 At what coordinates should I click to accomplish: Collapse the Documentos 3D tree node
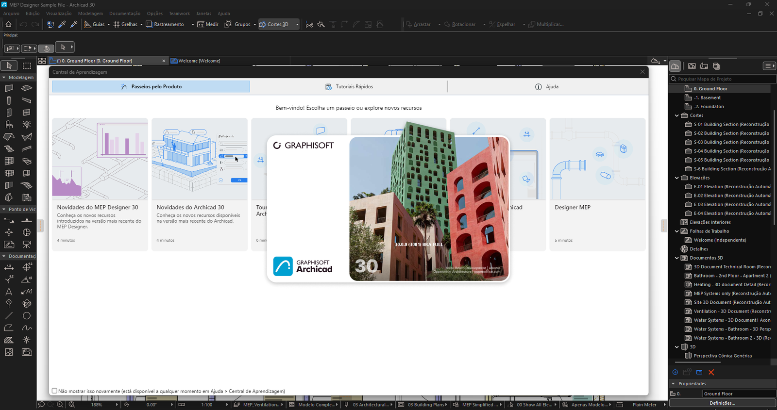coord(677,258)
